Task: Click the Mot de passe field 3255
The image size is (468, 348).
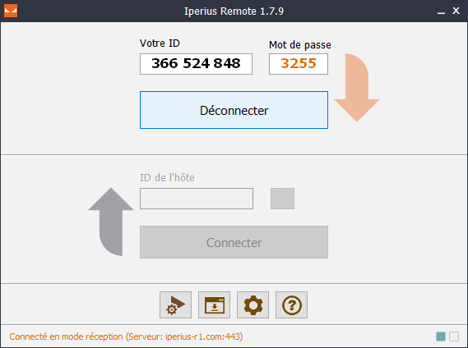Action: [299, 64]
